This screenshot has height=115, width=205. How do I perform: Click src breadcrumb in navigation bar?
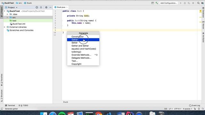[19, 3]
